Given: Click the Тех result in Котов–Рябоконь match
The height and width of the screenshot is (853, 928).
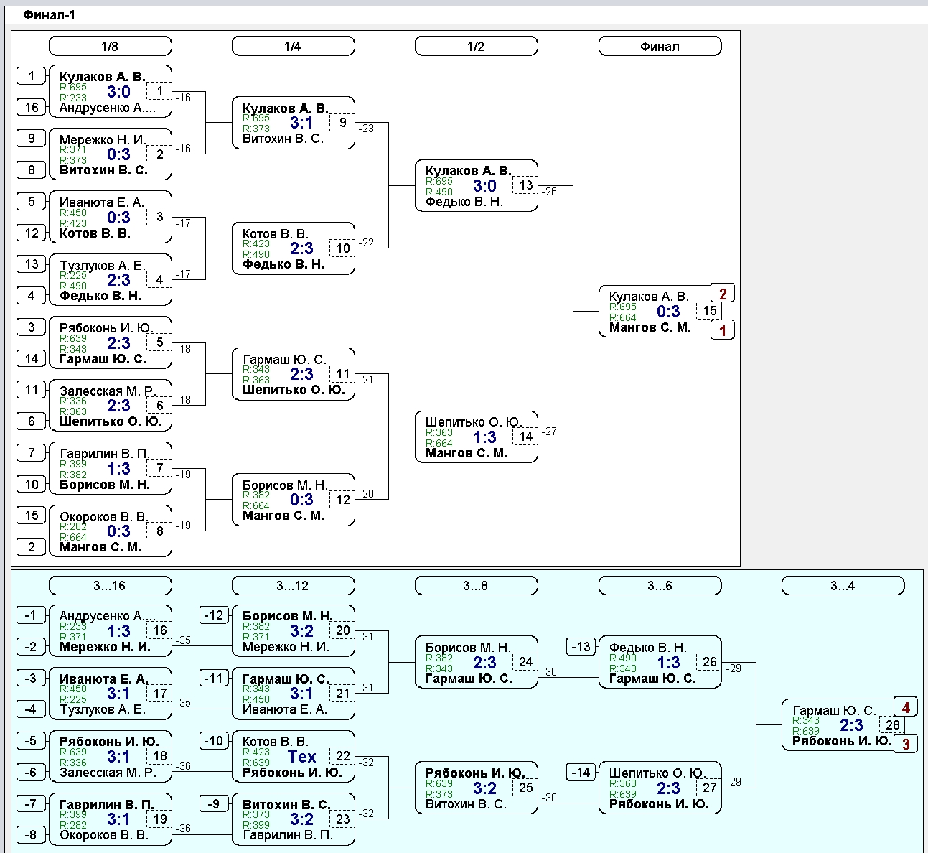Looking at the screenshot, I should tap(301, 757).
